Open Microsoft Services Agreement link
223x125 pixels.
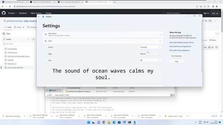pos(180,46)
